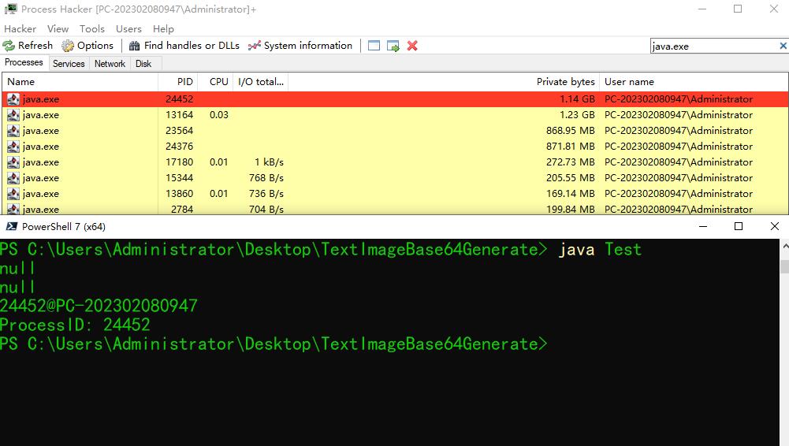Click java icon of PID 24452 row
This screenshot has height=446, width=789.
pyautogui.click(x=13, y=99)
